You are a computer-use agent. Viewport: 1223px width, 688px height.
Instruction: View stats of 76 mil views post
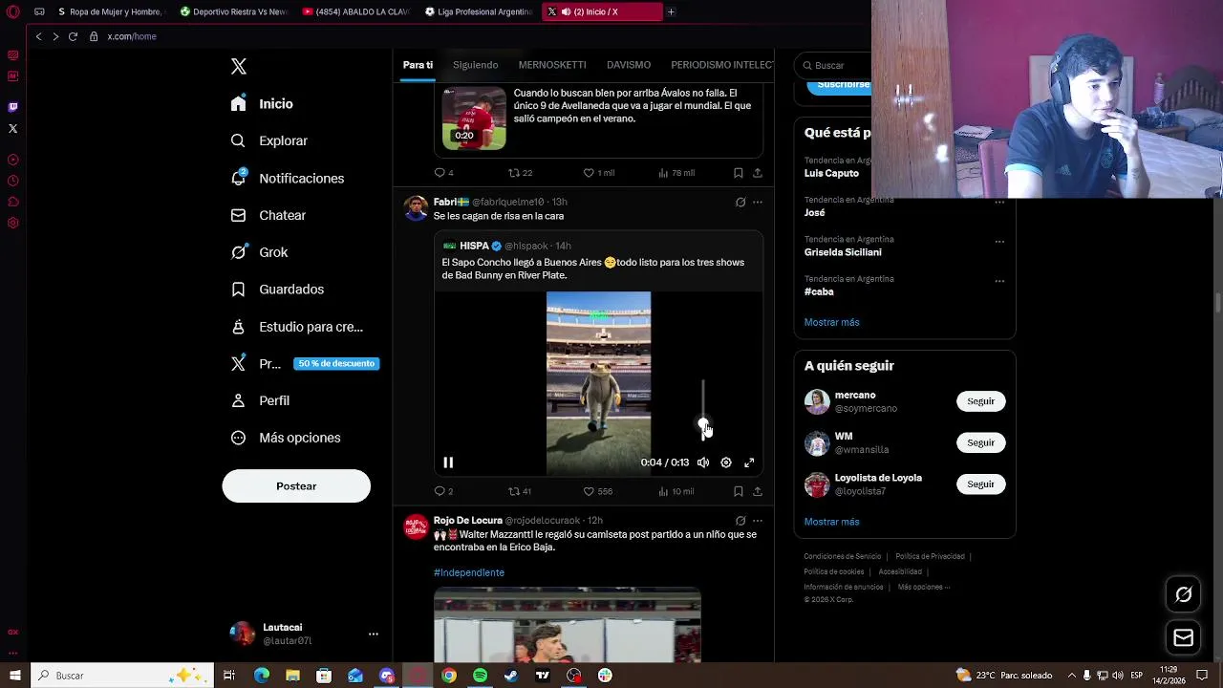(676, 173)
